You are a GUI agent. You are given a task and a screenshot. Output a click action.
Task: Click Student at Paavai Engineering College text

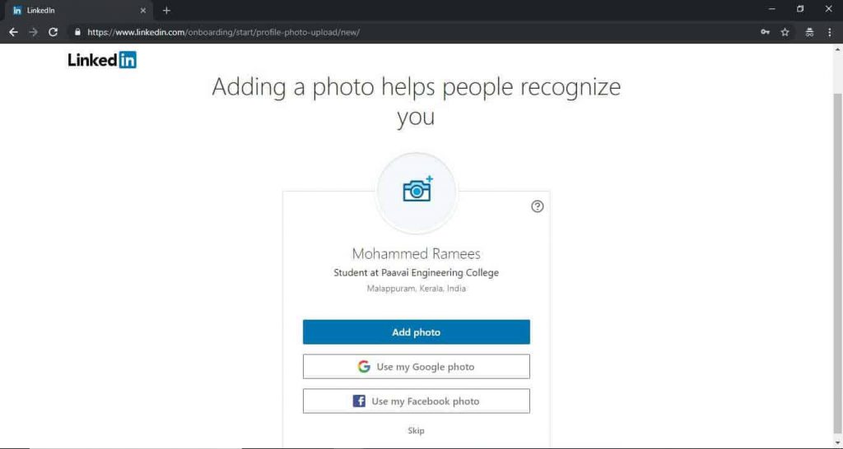tap(416, 273)
